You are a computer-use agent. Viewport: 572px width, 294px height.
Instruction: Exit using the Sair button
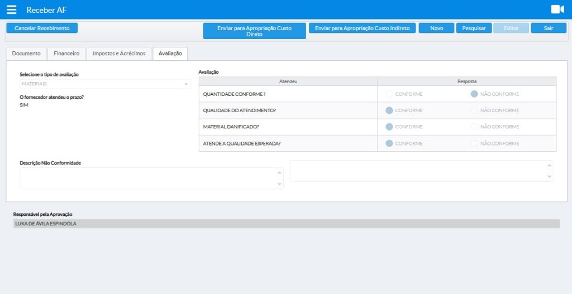548,28
